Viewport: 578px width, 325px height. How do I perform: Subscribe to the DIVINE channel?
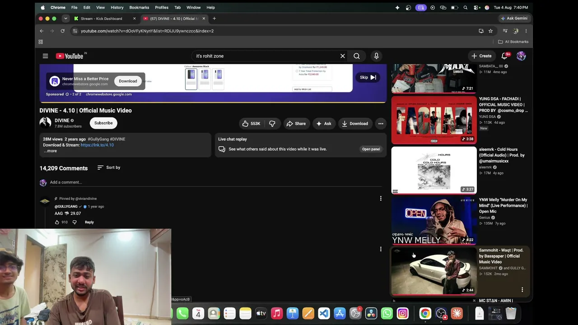[103, 123]
